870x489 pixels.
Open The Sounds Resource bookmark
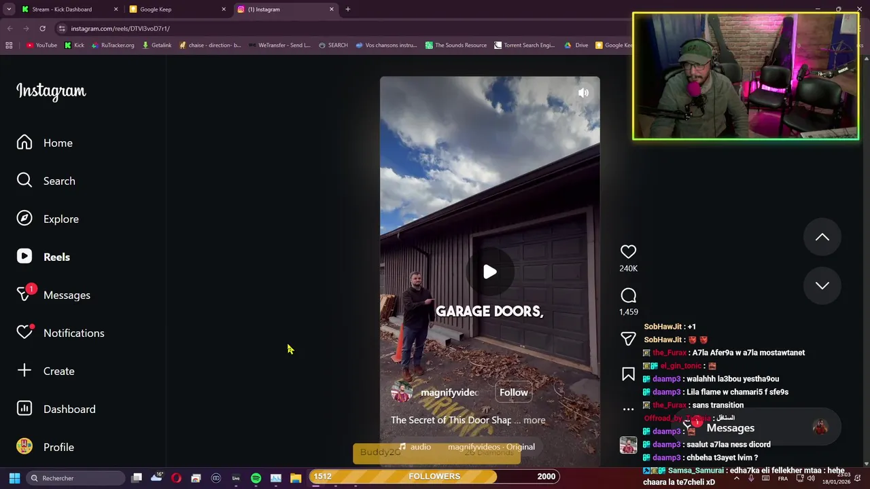tap(456, 46)
